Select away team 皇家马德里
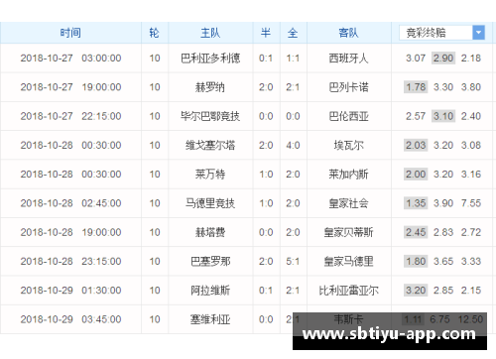The height and width of the screenshot is (359, 496). [x=348, y=261]
